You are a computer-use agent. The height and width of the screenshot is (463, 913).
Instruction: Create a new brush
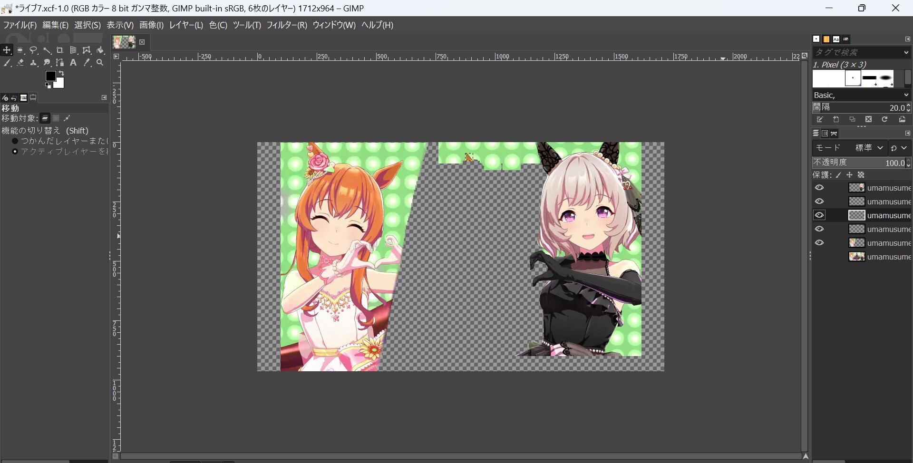coord(836,120)
